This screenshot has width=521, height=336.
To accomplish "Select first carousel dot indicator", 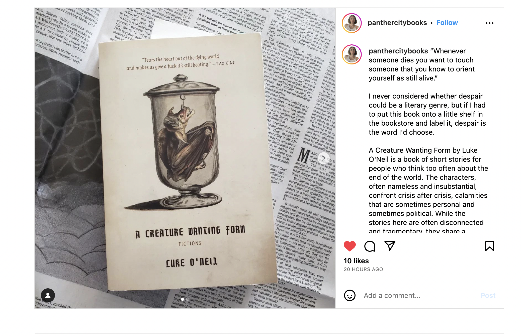I will coord(183,299).
